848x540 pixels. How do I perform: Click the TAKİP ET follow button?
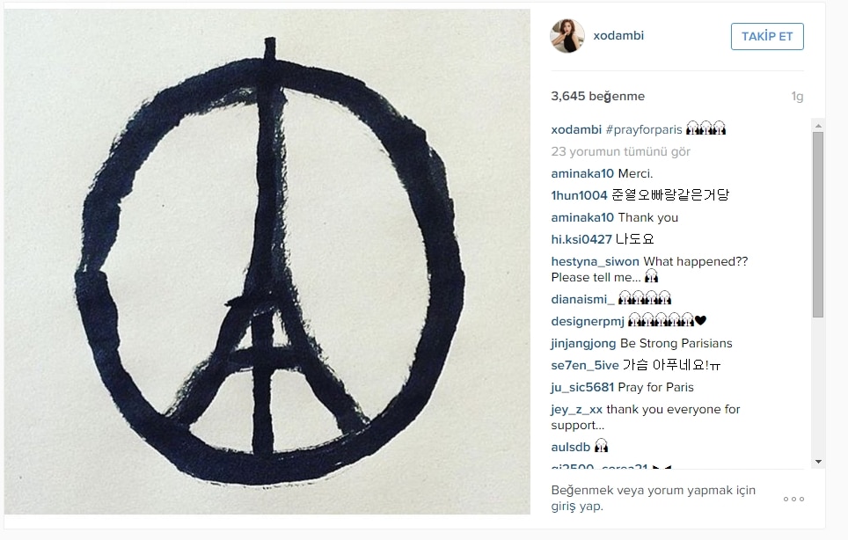(767, 37)
